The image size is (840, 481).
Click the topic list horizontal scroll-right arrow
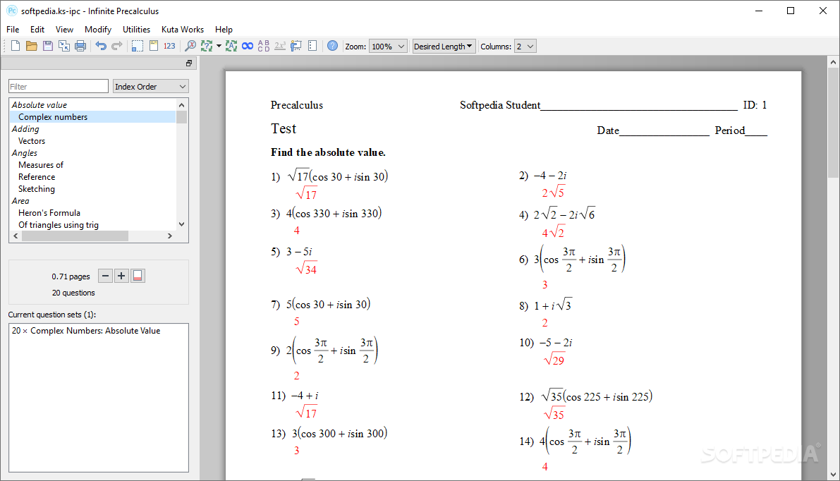pyautogui.click(x=170, y=236)
